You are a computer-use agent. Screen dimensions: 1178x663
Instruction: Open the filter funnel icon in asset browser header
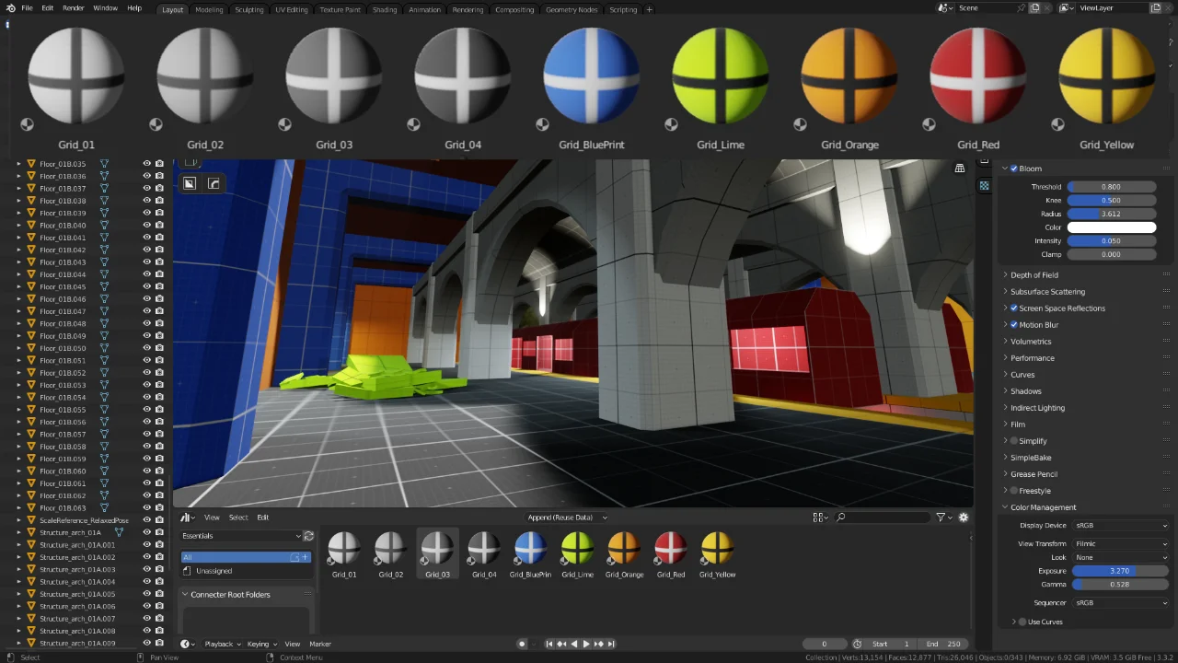pyautogui.click(x=941, y=517)
